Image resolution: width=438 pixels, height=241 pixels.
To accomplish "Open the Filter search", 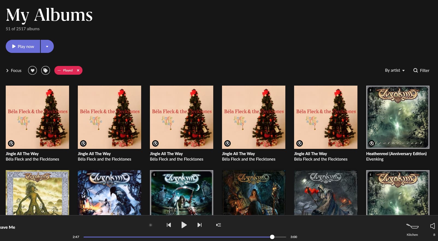I will pos(421,70).
